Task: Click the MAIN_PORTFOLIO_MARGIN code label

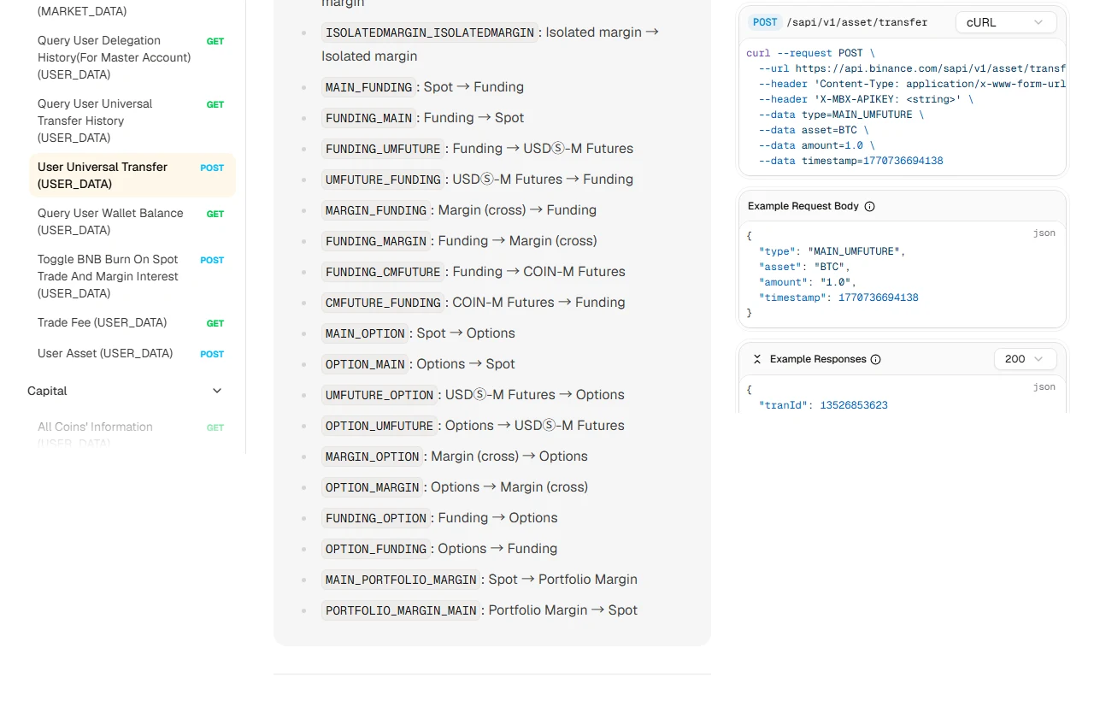Action: [x=401, y=580]
